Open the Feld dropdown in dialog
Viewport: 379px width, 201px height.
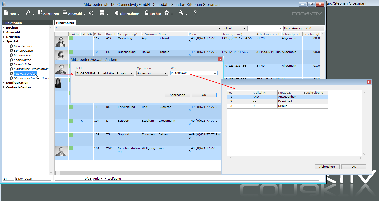pyautogui.click(x=105, y=73)
